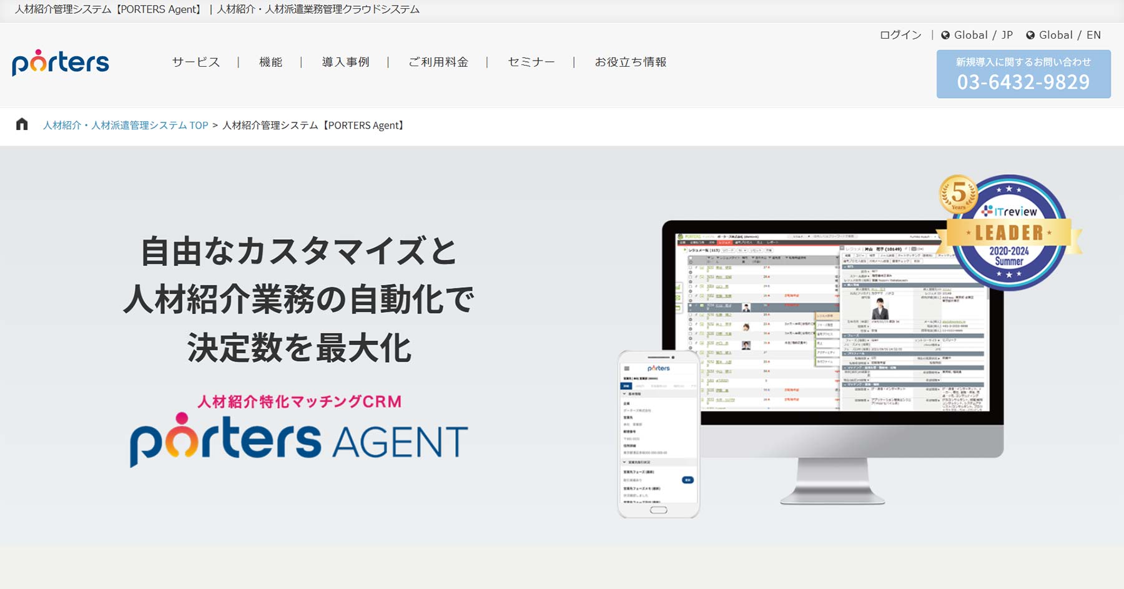Select the セミナー navigation item
The width and height of the screenshot is (1124, 589).
pyautogui.click(x=531, y=62)
